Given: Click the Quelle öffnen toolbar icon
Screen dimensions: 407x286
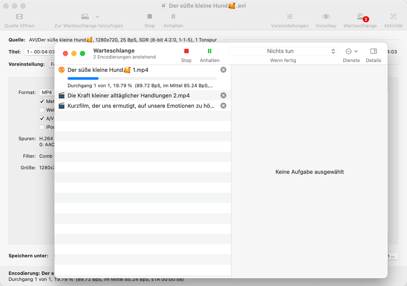Looking at the screenshot, I should tap(20, 17).
